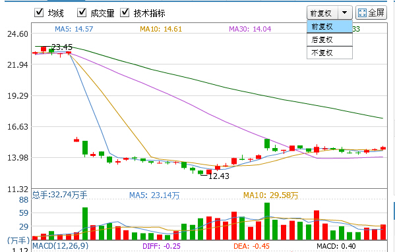Click the volume MA5: 23.14万 label
395x252 pixels.
154,195
